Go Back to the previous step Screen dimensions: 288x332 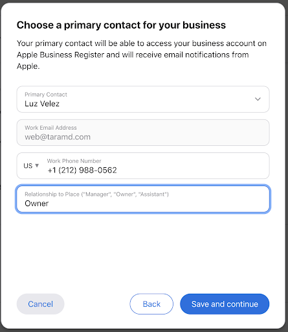151,304
